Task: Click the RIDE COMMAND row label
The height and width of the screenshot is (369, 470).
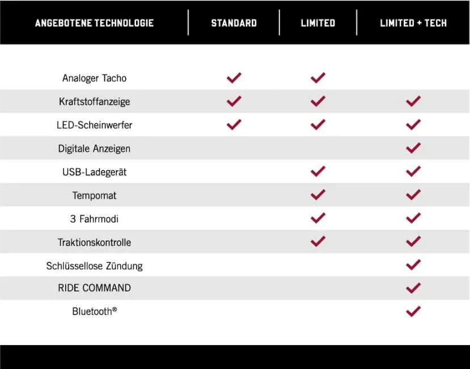Action: 94,288
